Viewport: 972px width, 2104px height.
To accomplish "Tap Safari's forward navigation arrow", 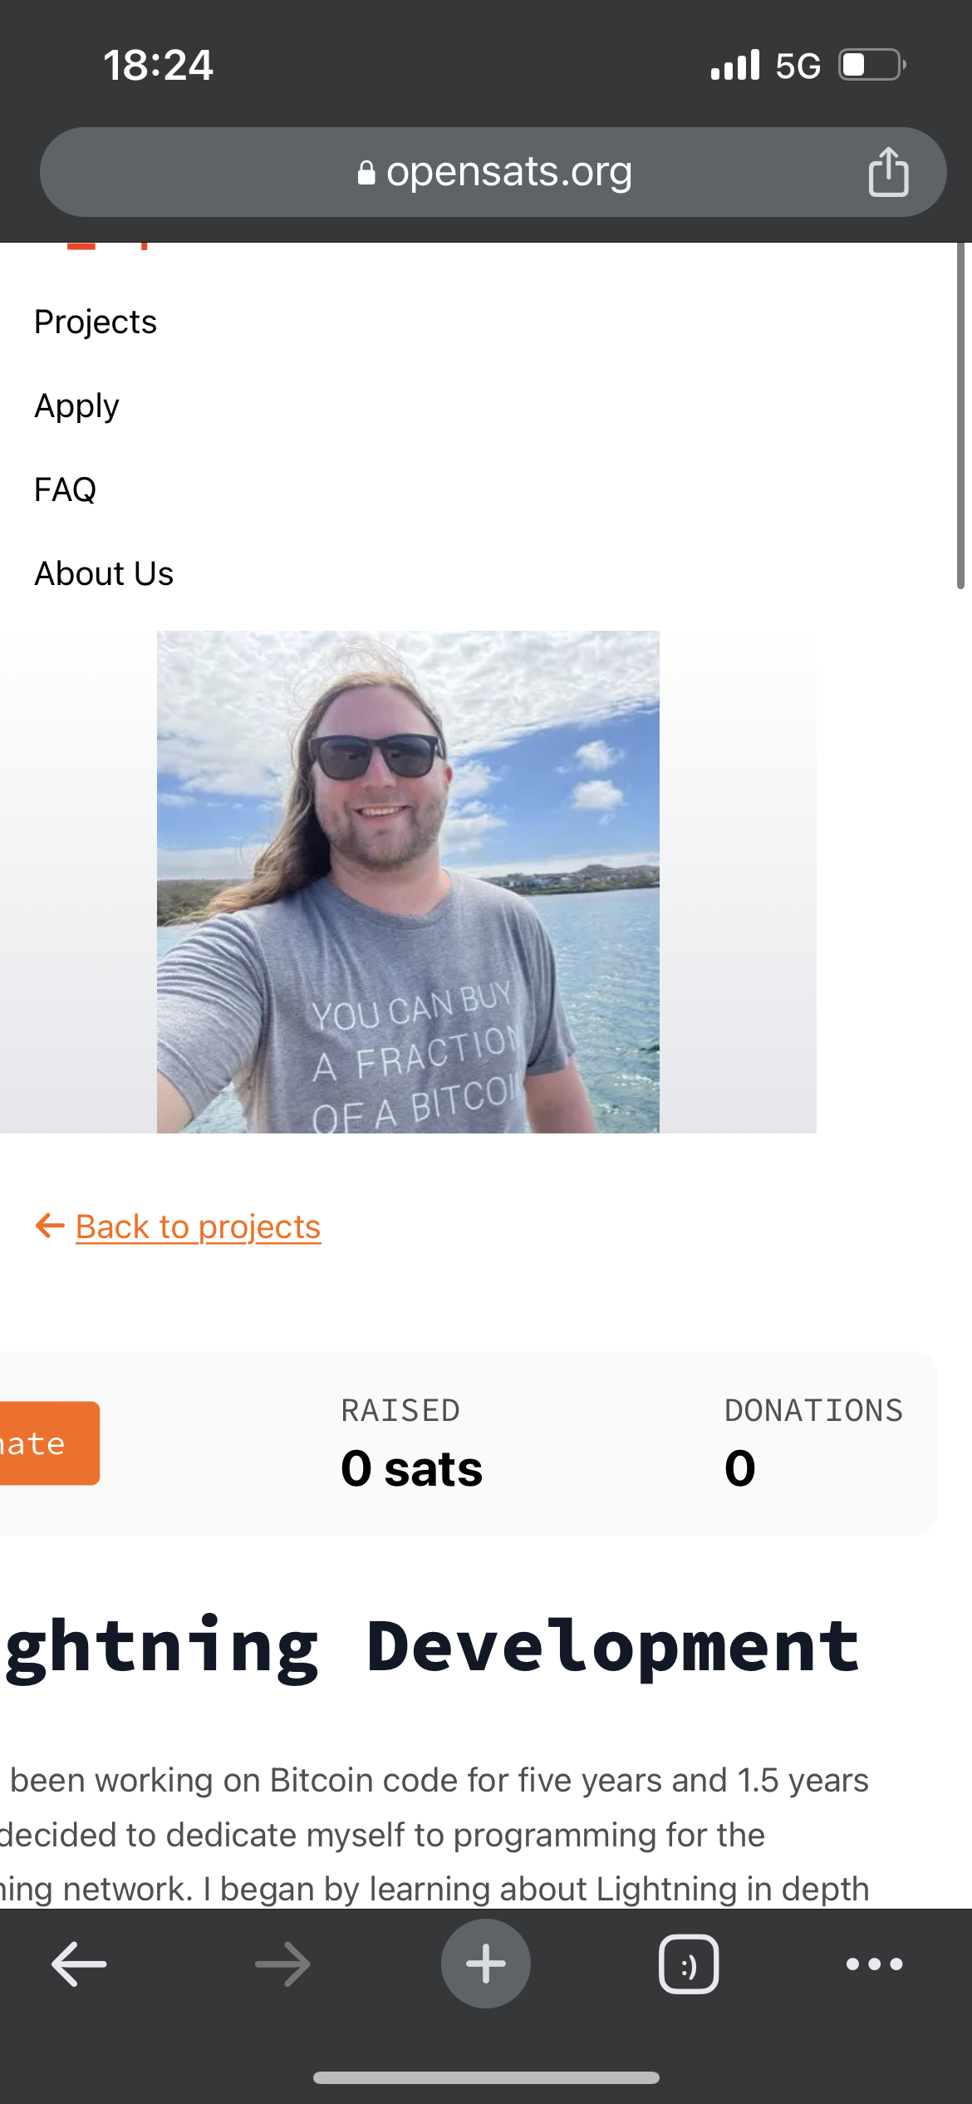I will (x=281, y=1963).
